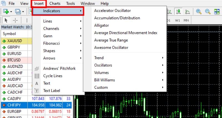Select XAUUSD in Market Watch
The image size is (222, 118).
[14, 41]
